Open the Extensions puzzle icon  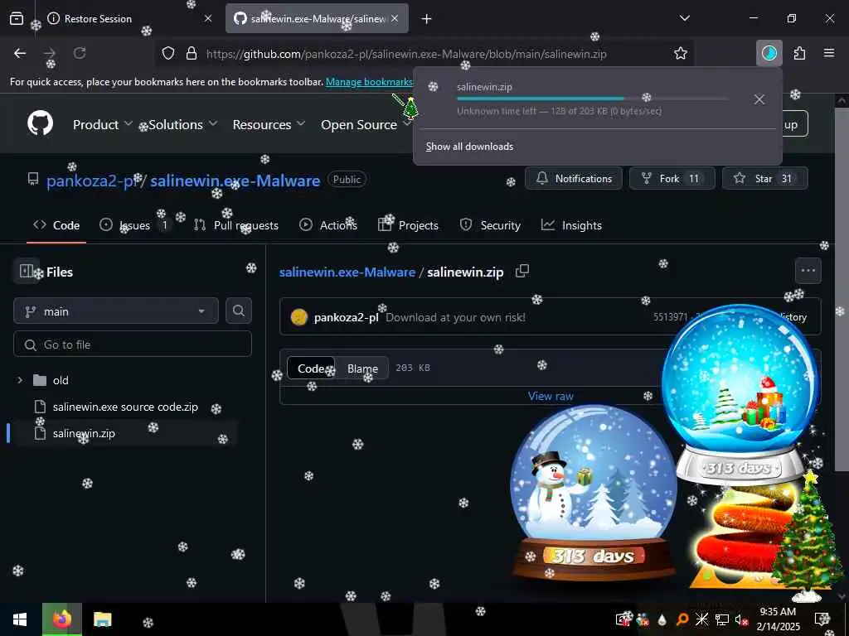[x=800, y=53]
